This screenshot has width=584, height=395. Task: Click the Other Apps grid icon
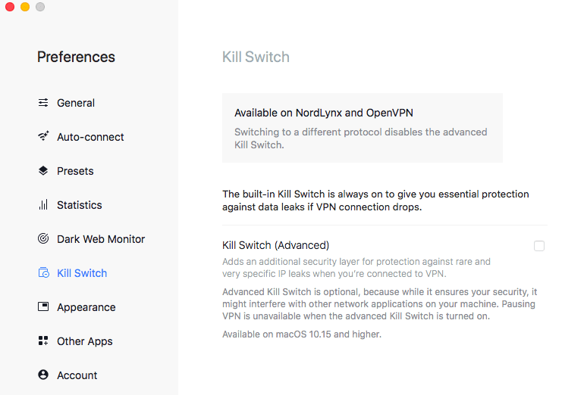coord(43,341)
